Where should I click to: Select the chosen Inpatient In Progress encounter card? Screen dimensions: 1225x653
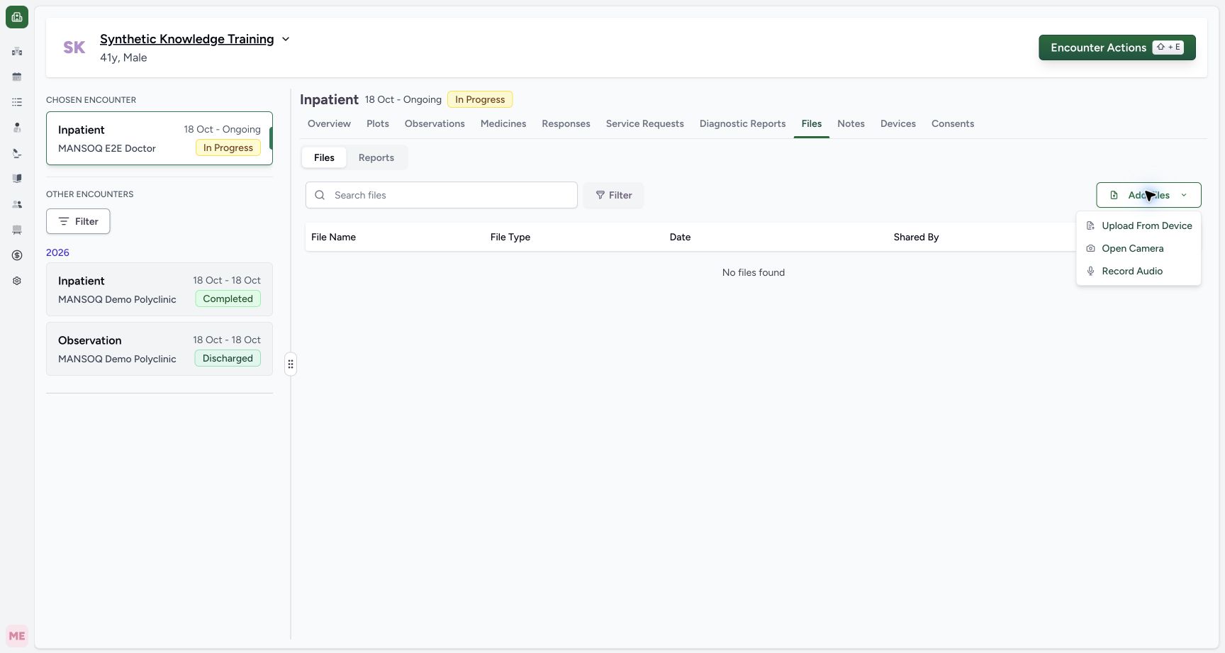(x=160, y=138)
